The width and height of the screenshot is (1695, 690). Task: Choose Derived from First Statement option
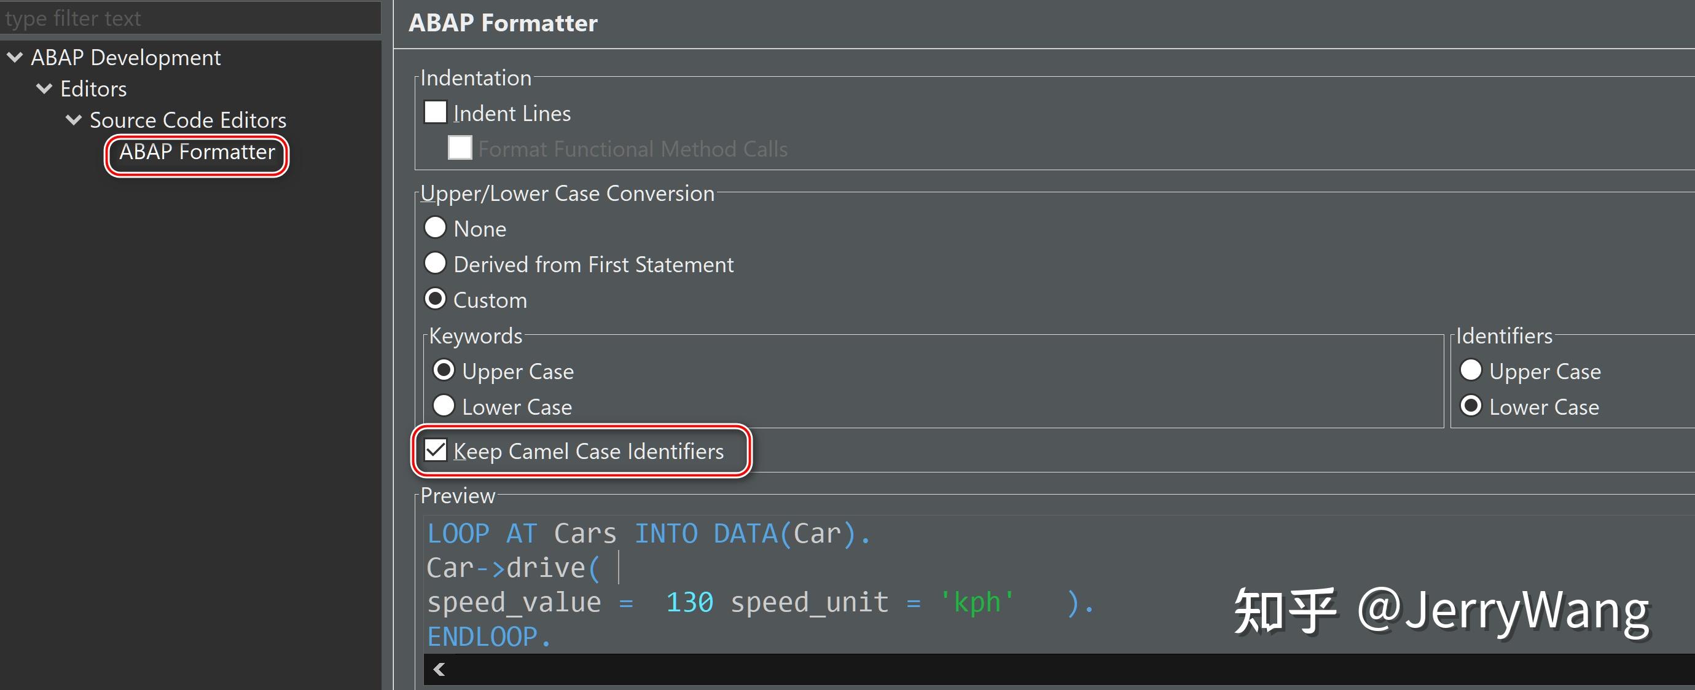point(436,264)
